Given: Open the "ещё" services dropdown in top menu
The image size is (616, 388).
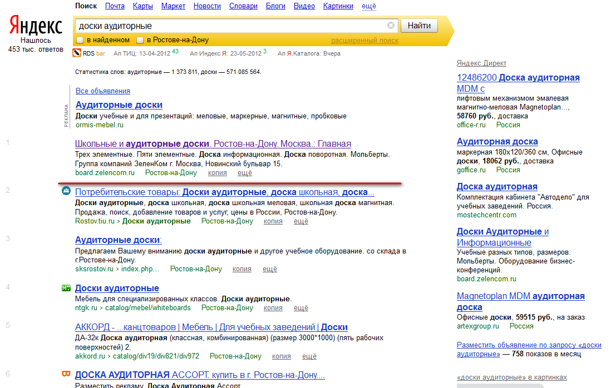Looking at the screenshot, I should pyautogui.click(x=369, y=6).
